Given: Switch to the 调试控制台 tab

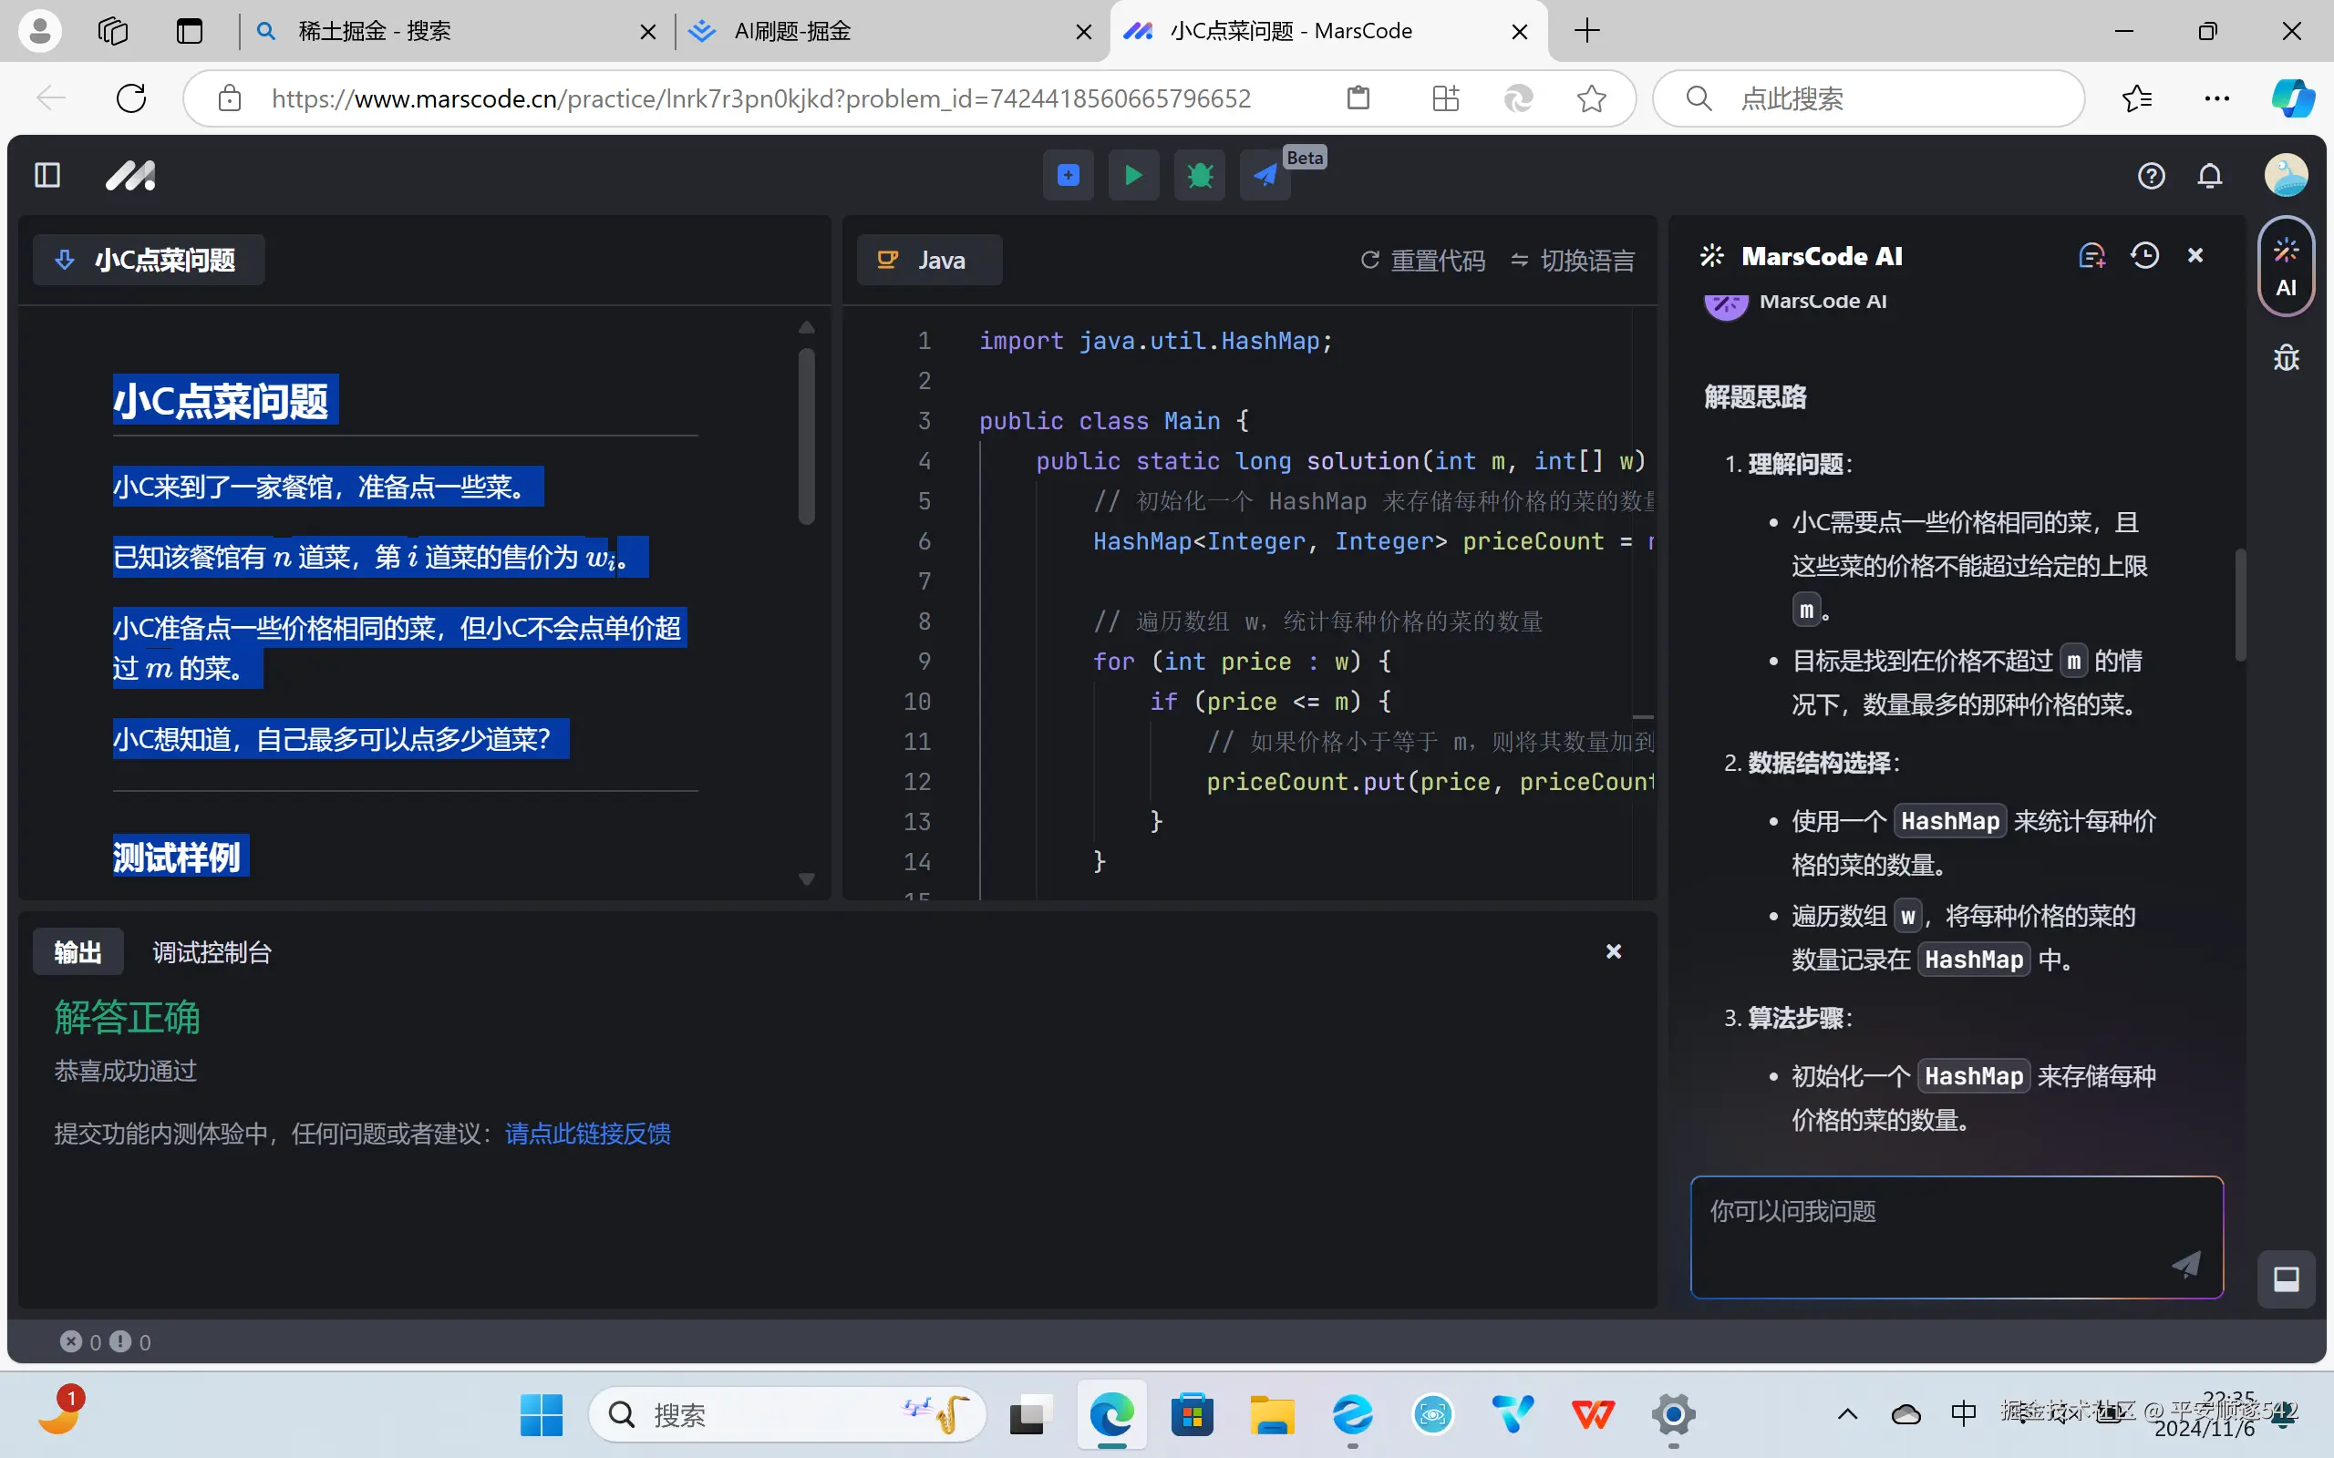Looking at the screenshot, I should click(212, 953).
